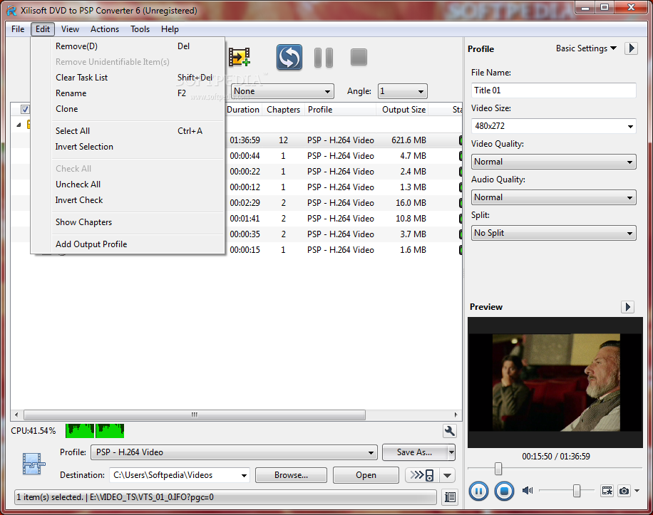Image resolution: width=653 pixels, height=515 pixels.
Task: Mute the preview speaker icon
Action: pyautogui.click(x=528, y=491)
